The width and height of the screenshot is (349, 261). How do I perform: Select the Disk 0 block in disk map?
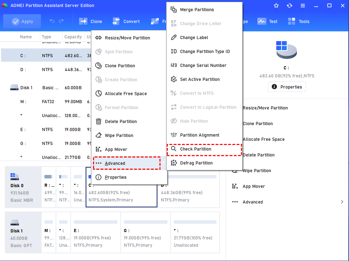click(x=23, y=187)
